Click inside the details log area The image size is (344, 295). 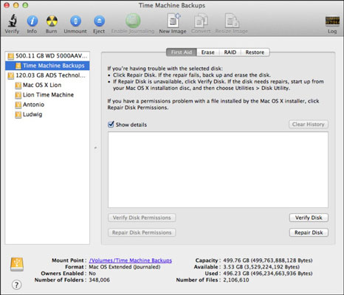coord(218,170)
